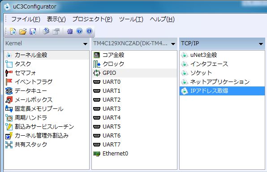Viewport: 267px width, 172px height.
Task: Select the 固定長メモリプール entry
Action: pyautogui.click(x=47, y=109)
